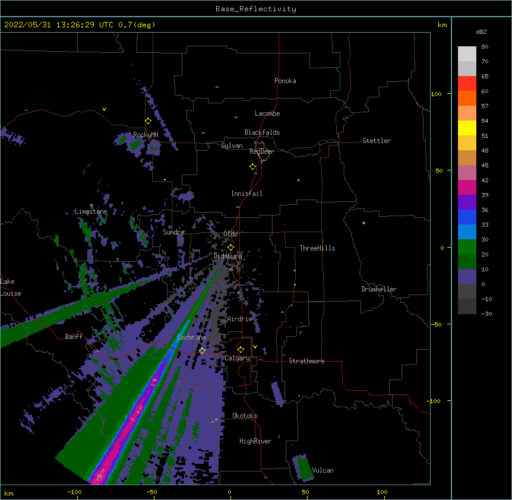The image size is (512, 500).
Task: Click the Lake Louise label
Action: [11, 287]
